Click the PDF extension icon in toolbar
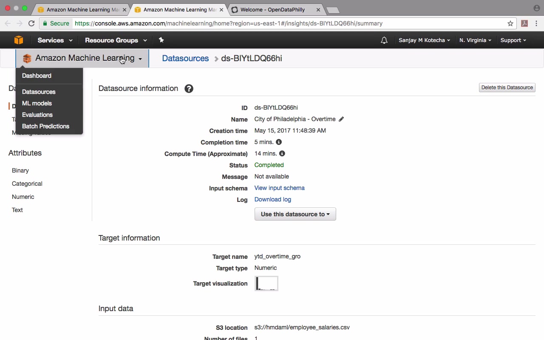544x340 pixels. [x=524, y=23]
